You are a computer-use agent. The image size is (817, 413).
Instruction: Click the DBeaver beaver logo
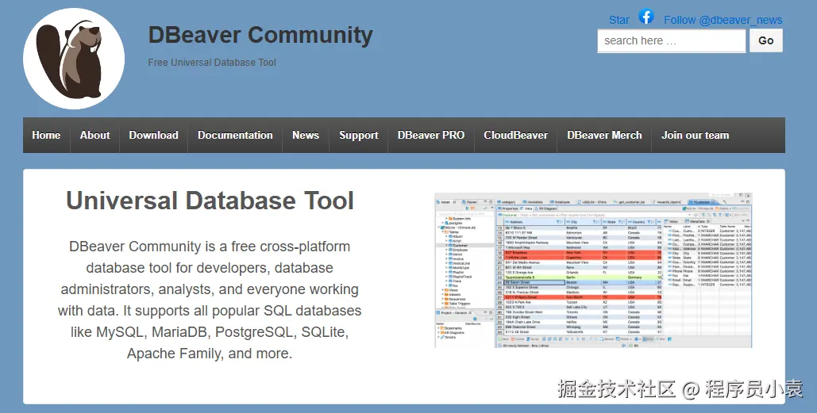74,58
